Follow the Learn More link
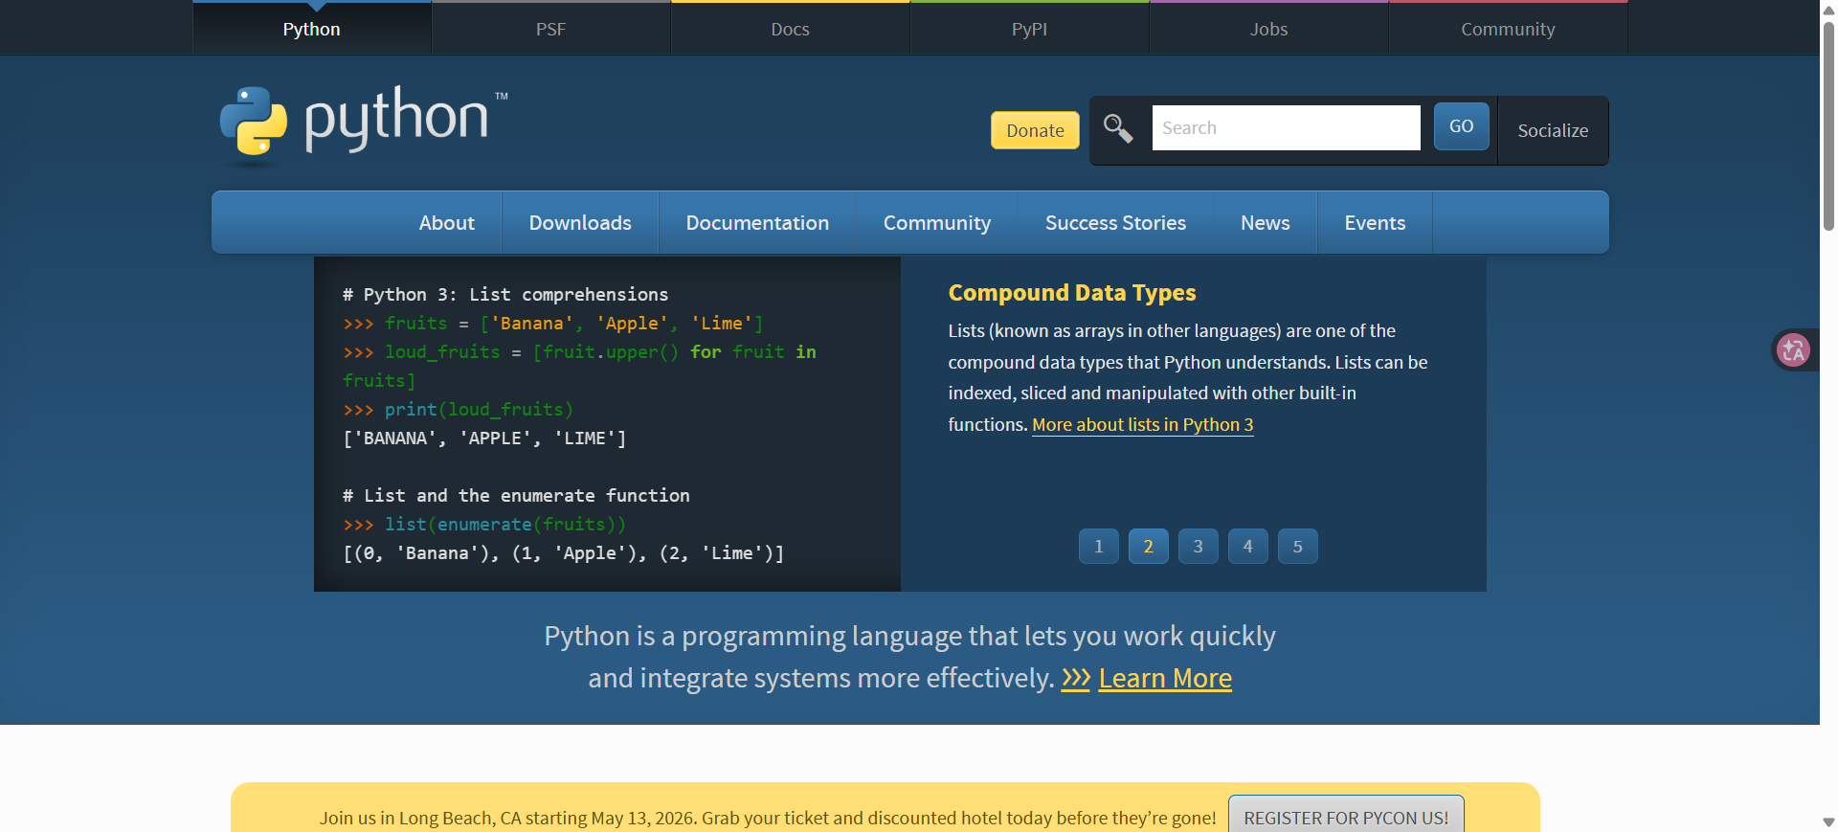1838x832 pixels. tap(1165, 678)
